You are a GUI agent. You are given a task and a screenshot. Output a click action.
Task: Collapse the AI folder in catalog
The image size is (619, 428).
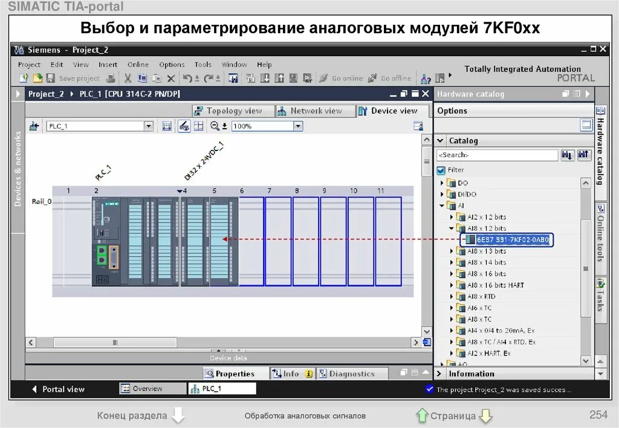[x=442, y=206]
